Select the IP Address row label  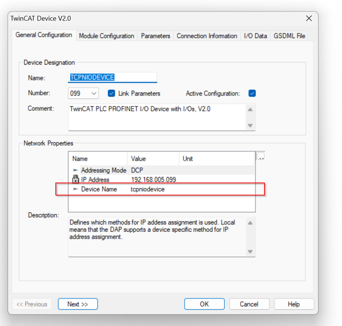tap(95, 180)
